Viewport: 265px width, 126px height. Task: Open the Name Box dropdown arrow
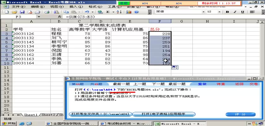pos(39,17)
